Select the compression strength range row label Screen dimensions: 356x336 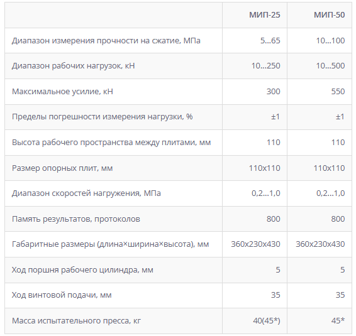(x=106, y=41)
